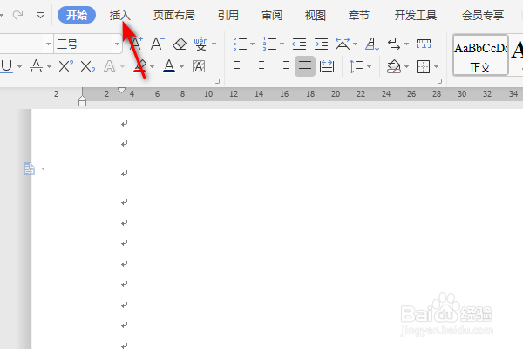Screen dimensions: 523x349
Task: Toggle subscript X₂
Action: coord(88,66)
